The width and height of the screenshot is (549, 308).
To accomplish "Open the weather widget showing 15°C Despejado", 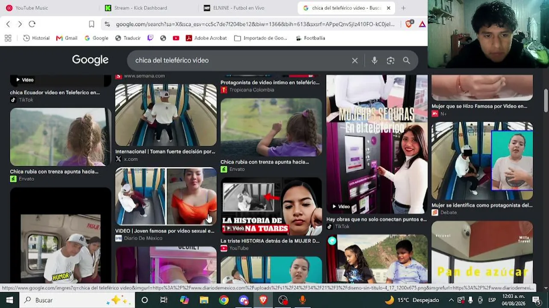I will point(412,300).
